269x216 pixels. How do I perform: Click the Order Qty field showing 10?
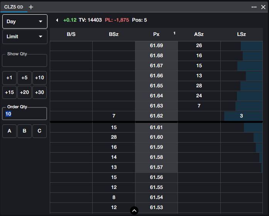(x=24, y=114)
